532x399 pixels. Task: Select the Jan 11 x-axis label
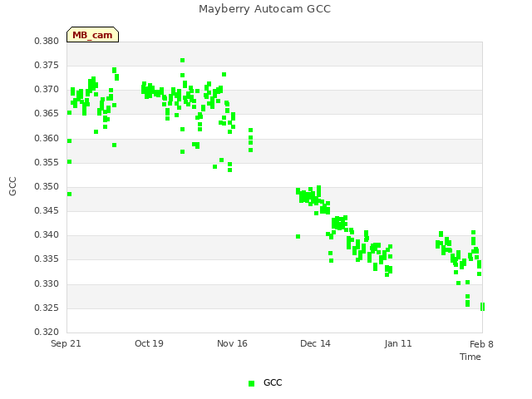398,343
